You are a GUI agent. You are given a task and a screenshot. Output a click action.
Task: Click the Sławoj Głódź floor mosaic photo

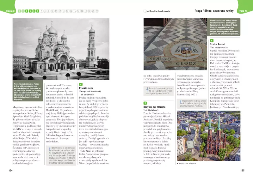(x=175, y=44)
